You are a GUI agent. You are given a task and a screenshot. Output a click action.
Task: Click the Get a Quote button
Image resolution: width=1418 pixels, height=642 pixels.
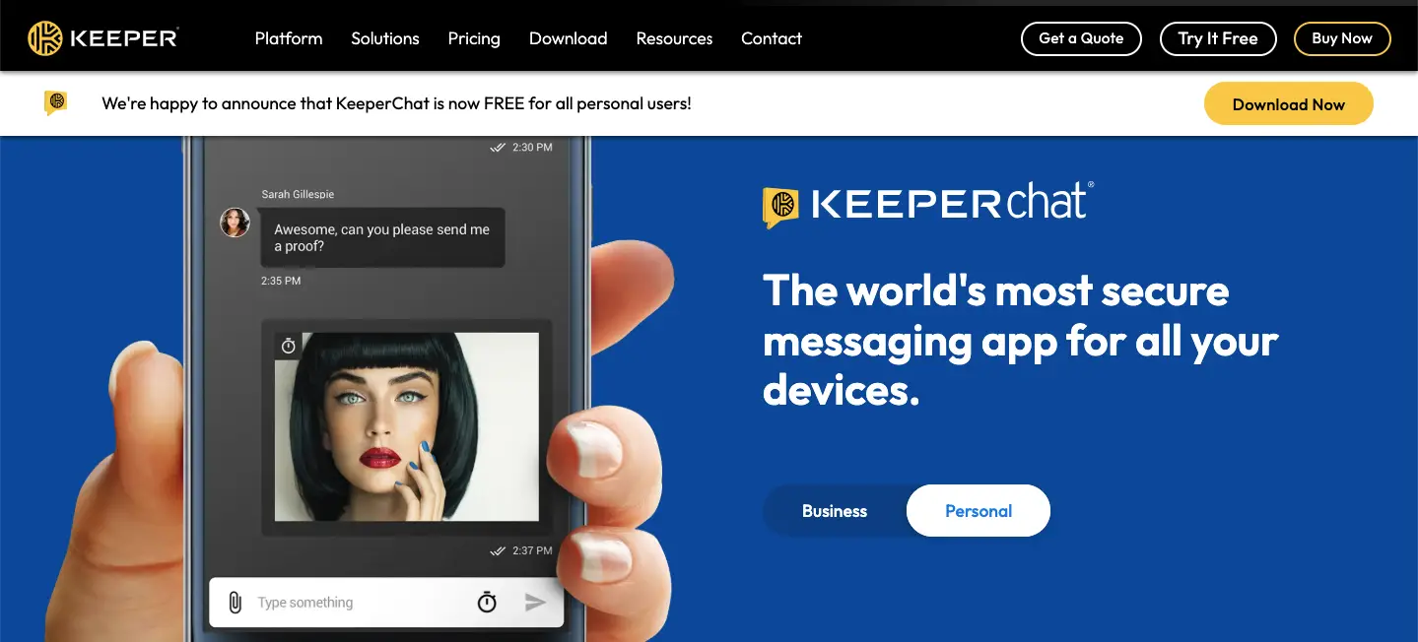[1081, 38]
